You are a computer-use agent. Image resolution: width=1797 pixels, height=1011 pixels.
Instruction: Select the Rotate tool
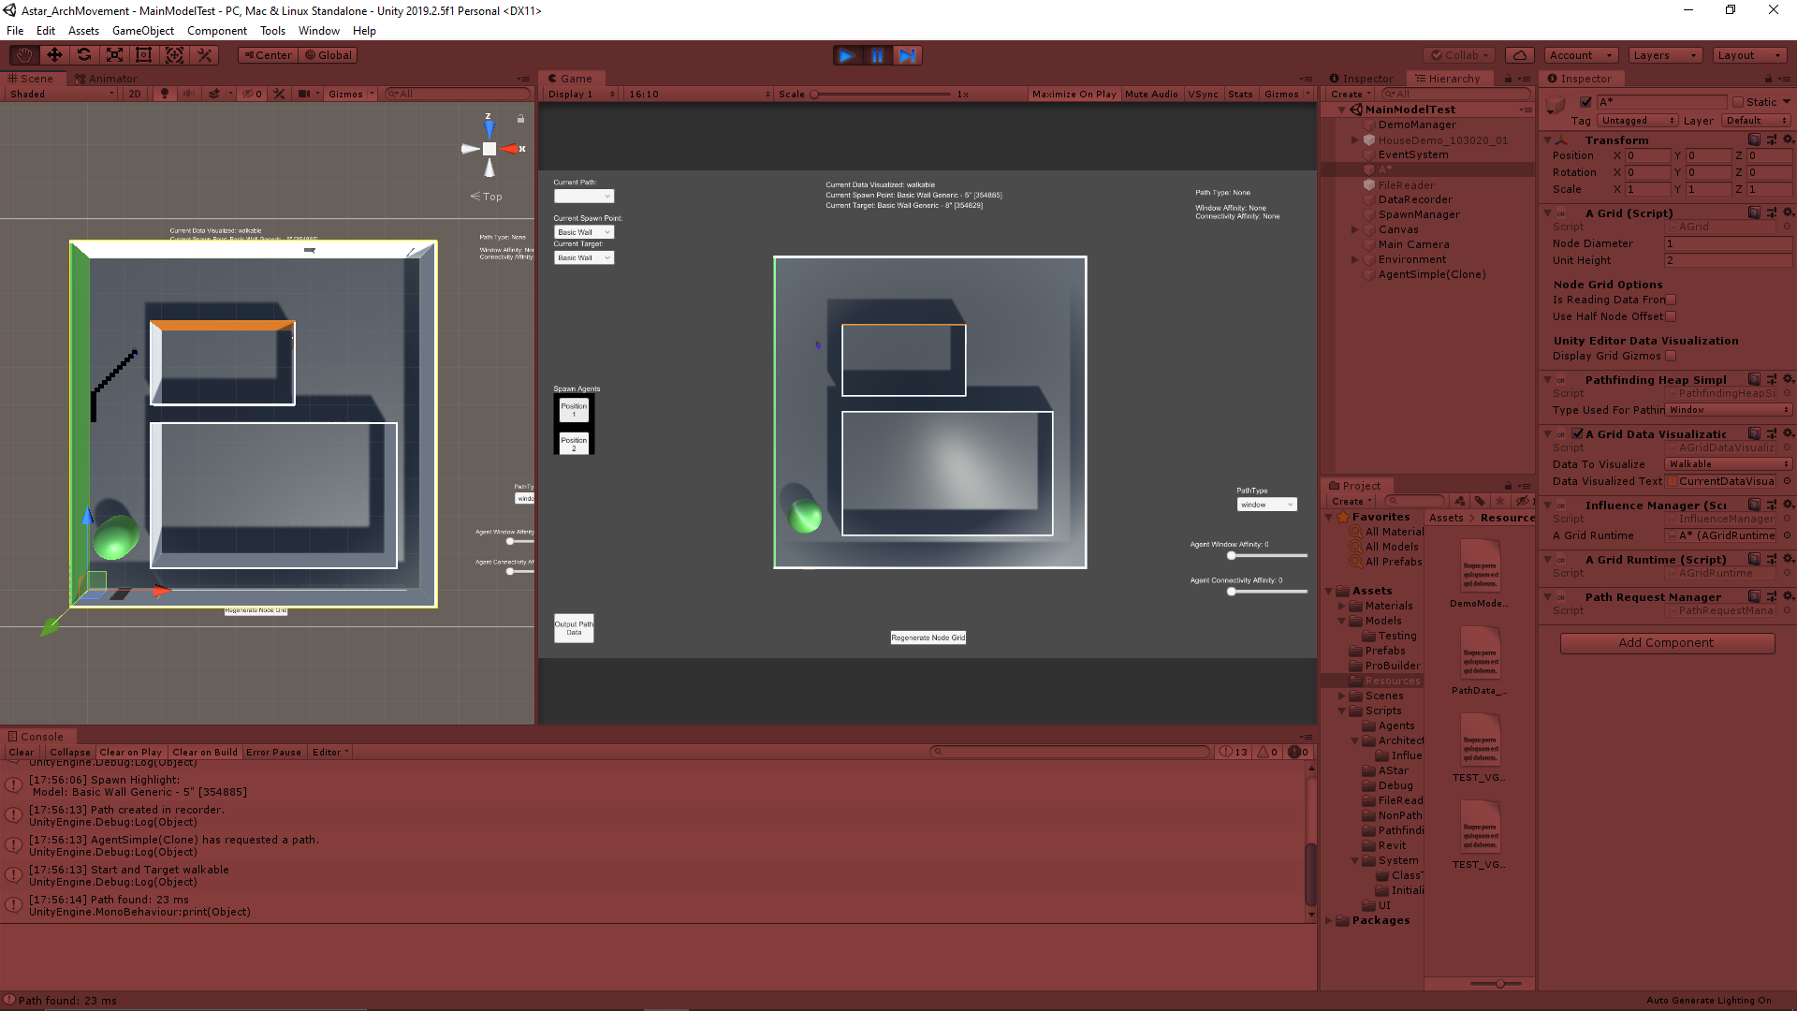[84, 55]
